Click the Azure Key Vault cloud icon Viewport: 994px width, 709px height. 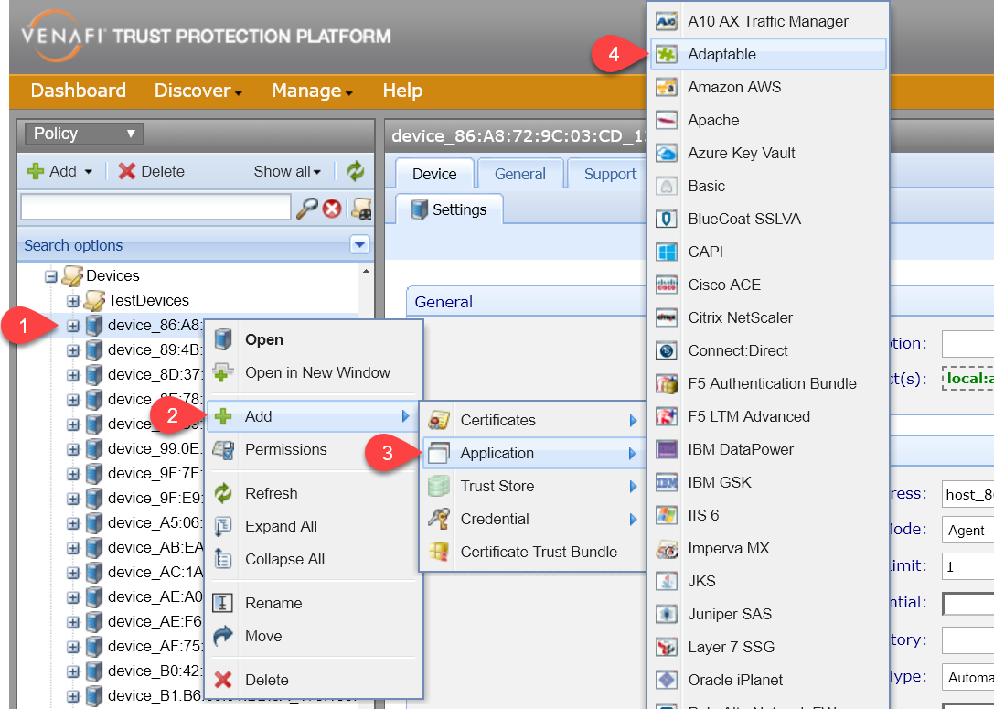click(x=668, y=153)
